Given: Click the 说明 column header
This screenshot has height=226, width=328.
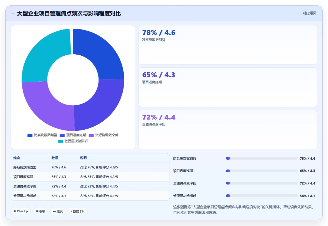Looking at the screenshot, I should click(83, 158).
